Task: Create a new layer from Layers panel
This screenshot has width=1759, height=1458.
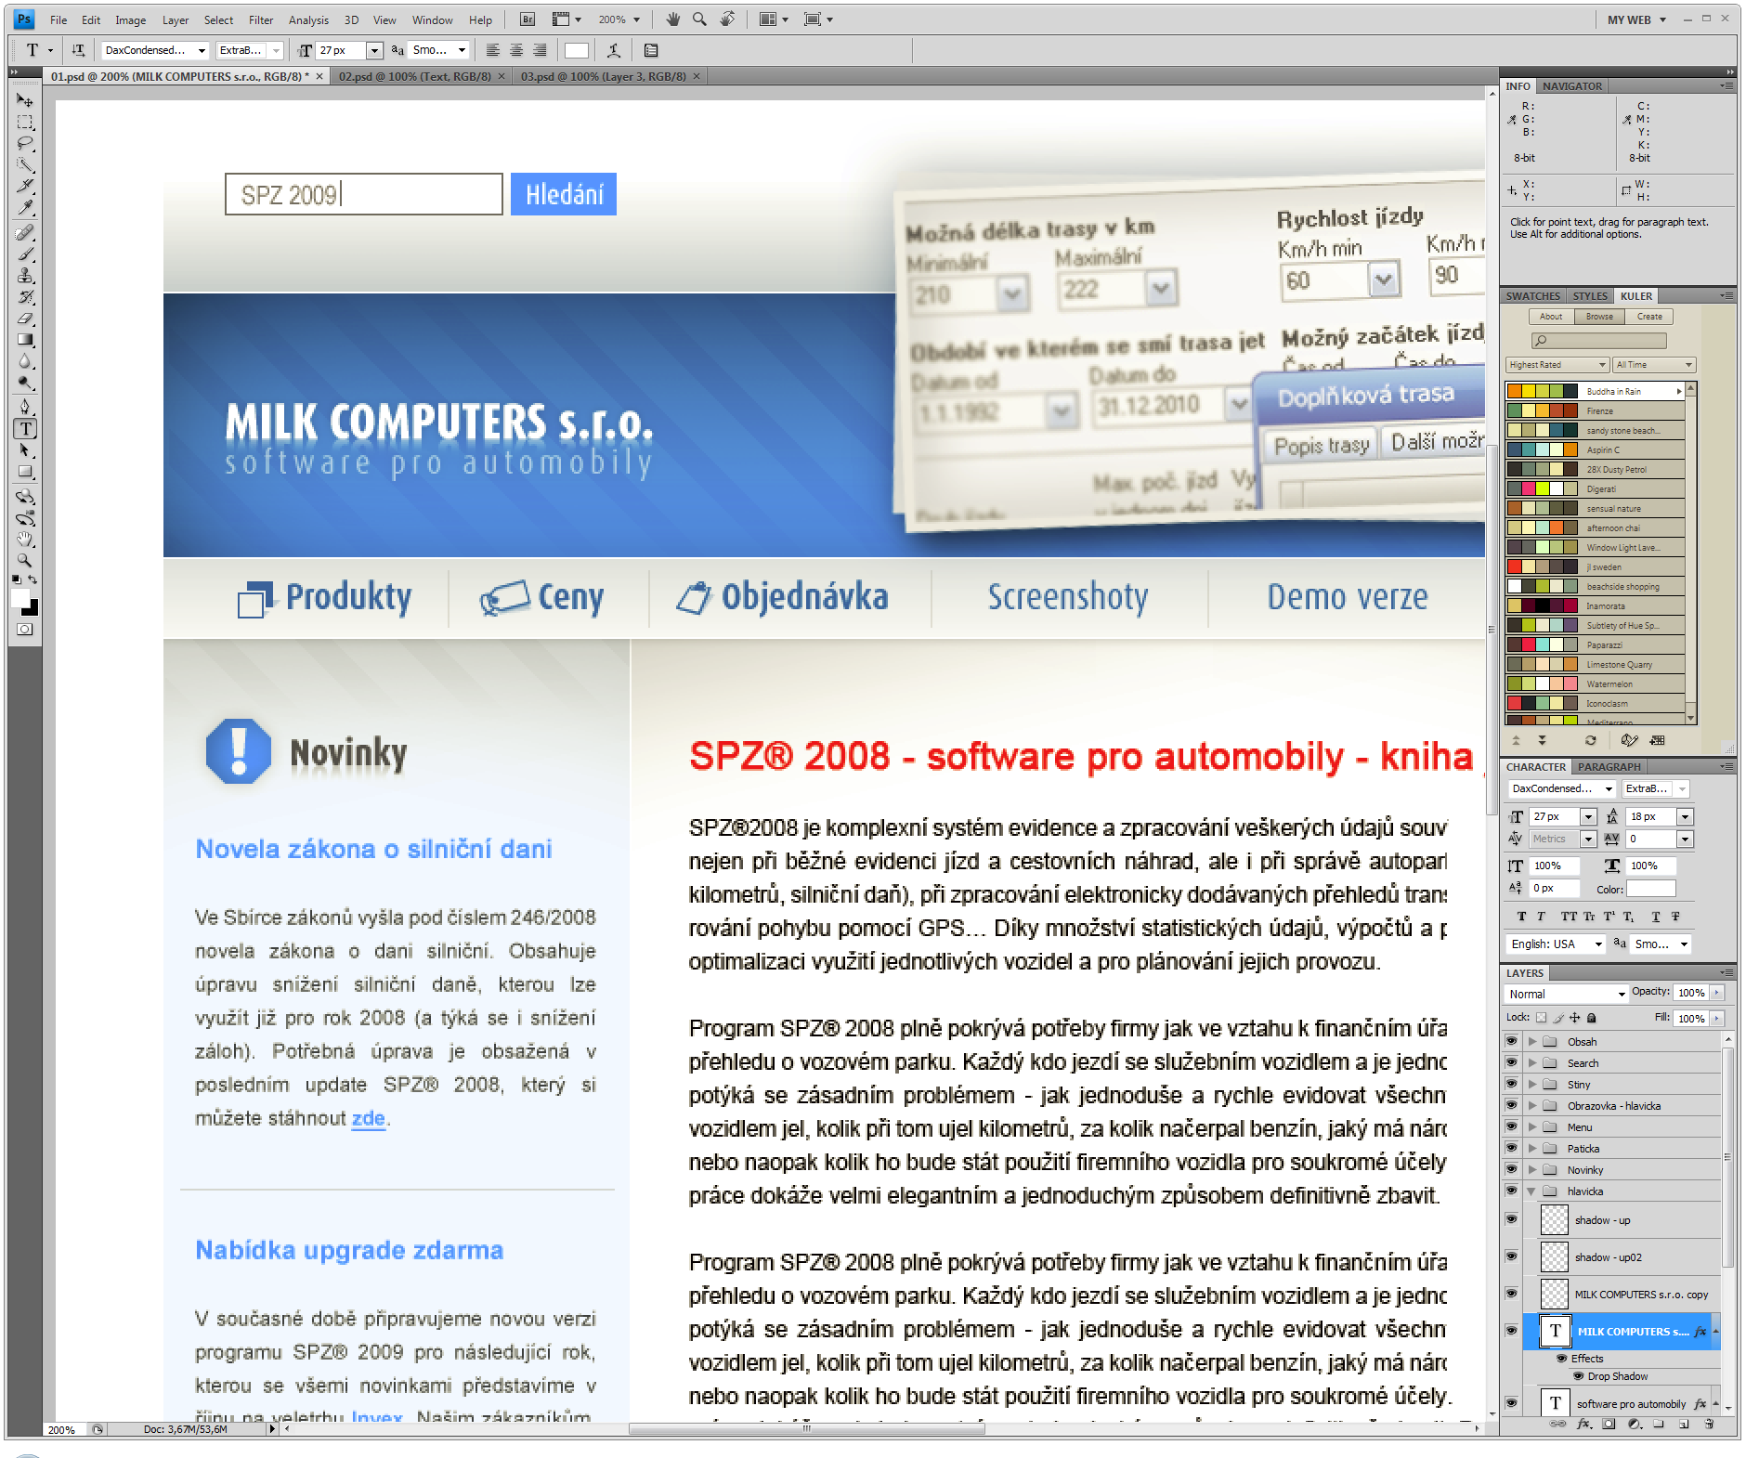Action: pyautogui.click(x=1684, y=1425)
